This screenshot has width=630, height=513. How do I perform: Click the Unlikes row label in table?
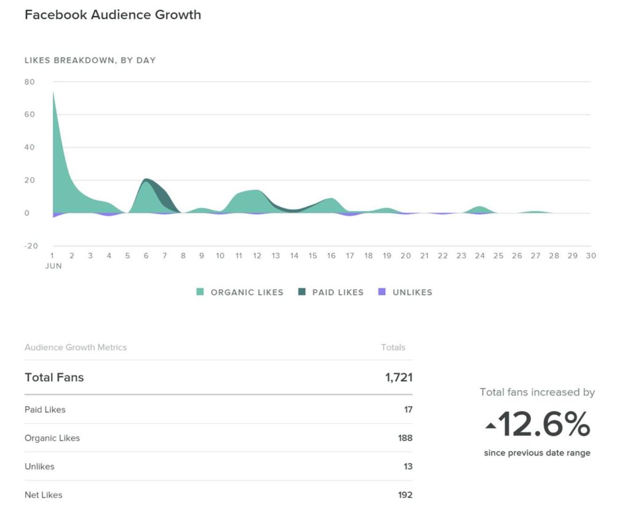coord(39,466)
